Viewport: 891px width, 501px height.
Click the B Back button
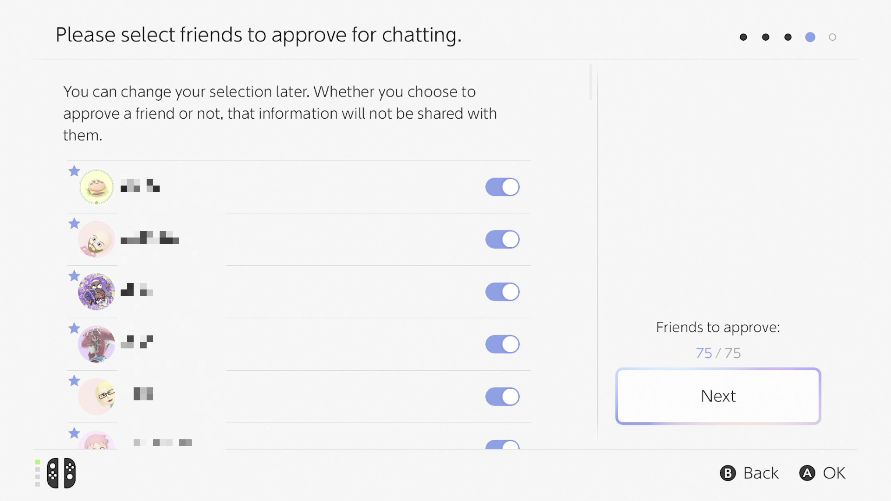(x=749, y=473)
